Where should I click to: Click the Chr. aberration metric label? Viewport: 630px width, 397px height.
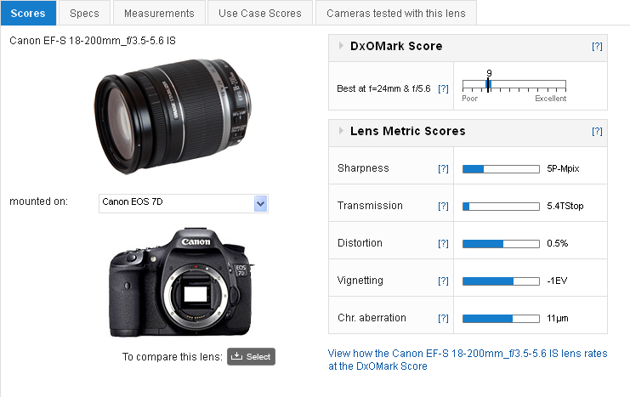point(372,318)
